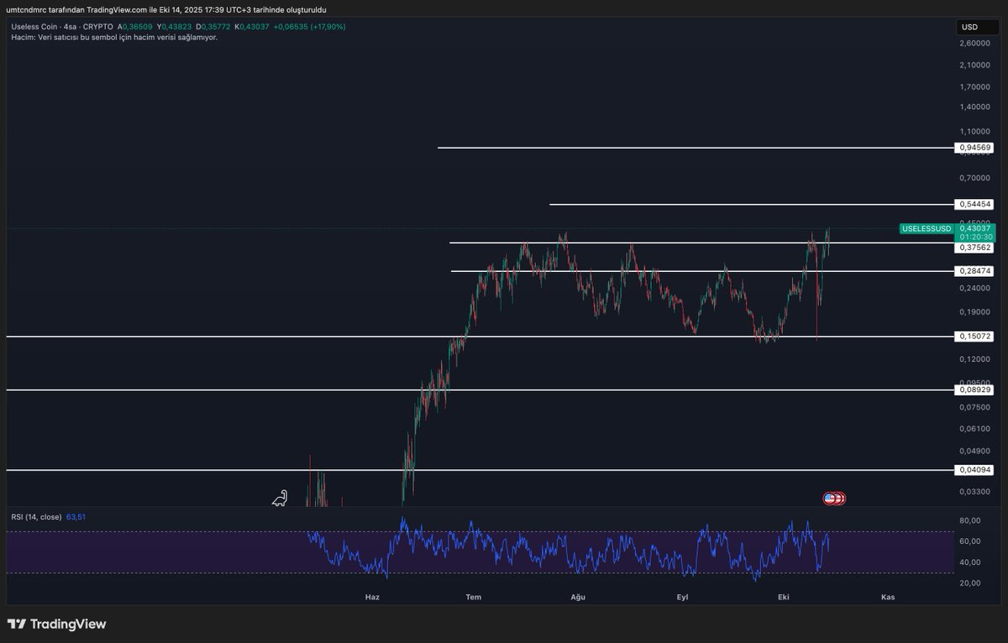Screen dimensions: 1008x643
Task: Select the 0,08929 price level label
Action: click(x=974, y=390)
